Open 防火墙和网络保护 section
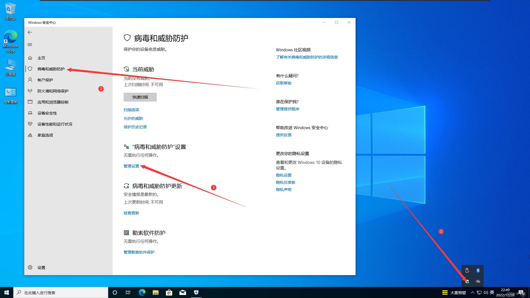 (x=53, y=91)
